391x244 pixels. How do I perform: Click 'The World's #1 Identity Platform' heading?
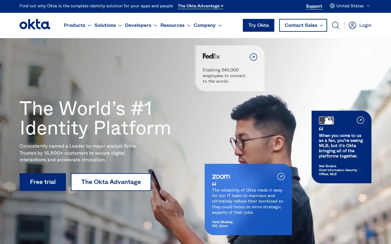click(95, 118)
